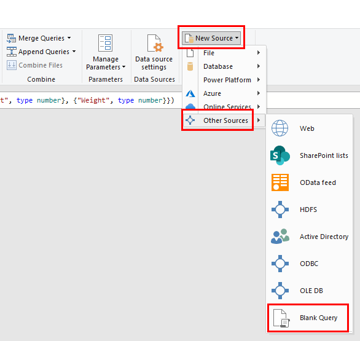Click the Manage Parameters label
This screenshot has height=341, width=360.
coord(106,63)
